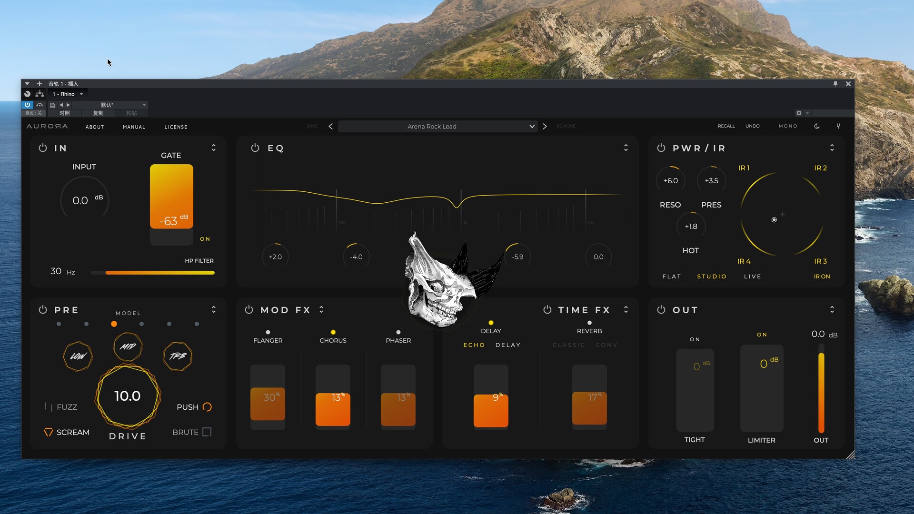
Task: Expand the PRE section arrows
Action: tap(214, 310)
